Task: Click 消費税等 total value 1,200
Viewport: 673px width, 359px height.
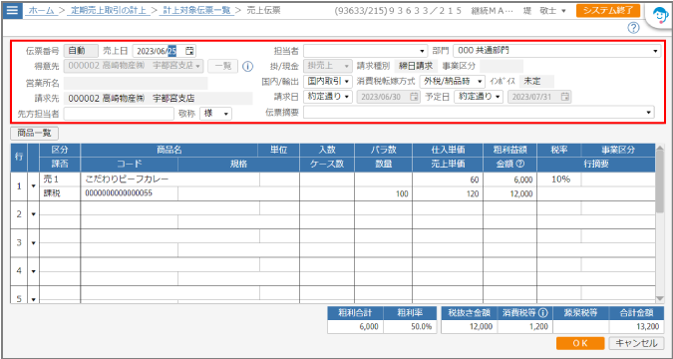Action: [525, 327]
